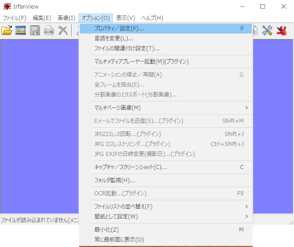Click the Print printer icon
The width and height of the screenshot is (294, 247).
click(49, 31)
